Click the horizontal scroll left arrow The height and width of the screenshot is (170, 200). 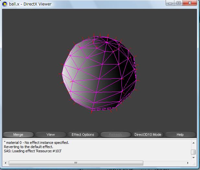point(6,163)
